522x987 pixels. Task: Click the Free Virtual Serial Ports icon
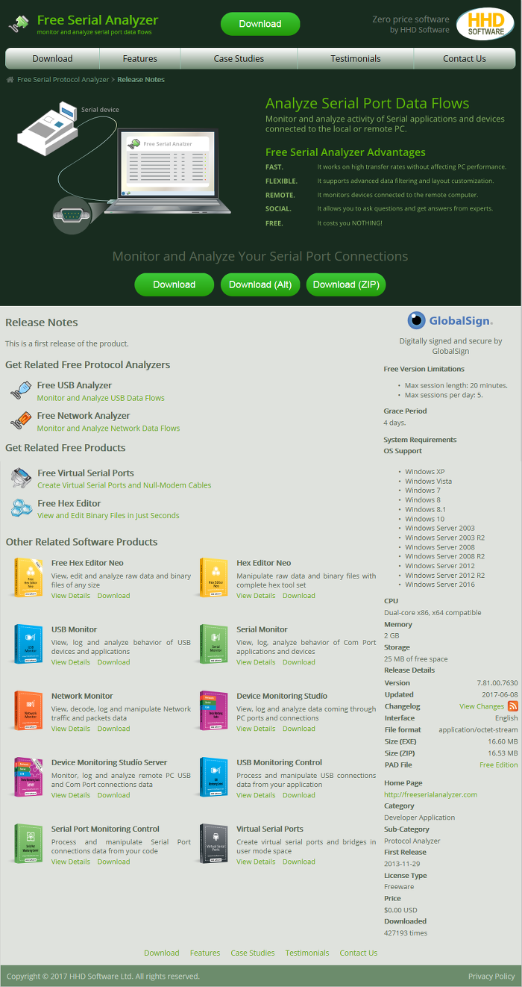(21, 478)
